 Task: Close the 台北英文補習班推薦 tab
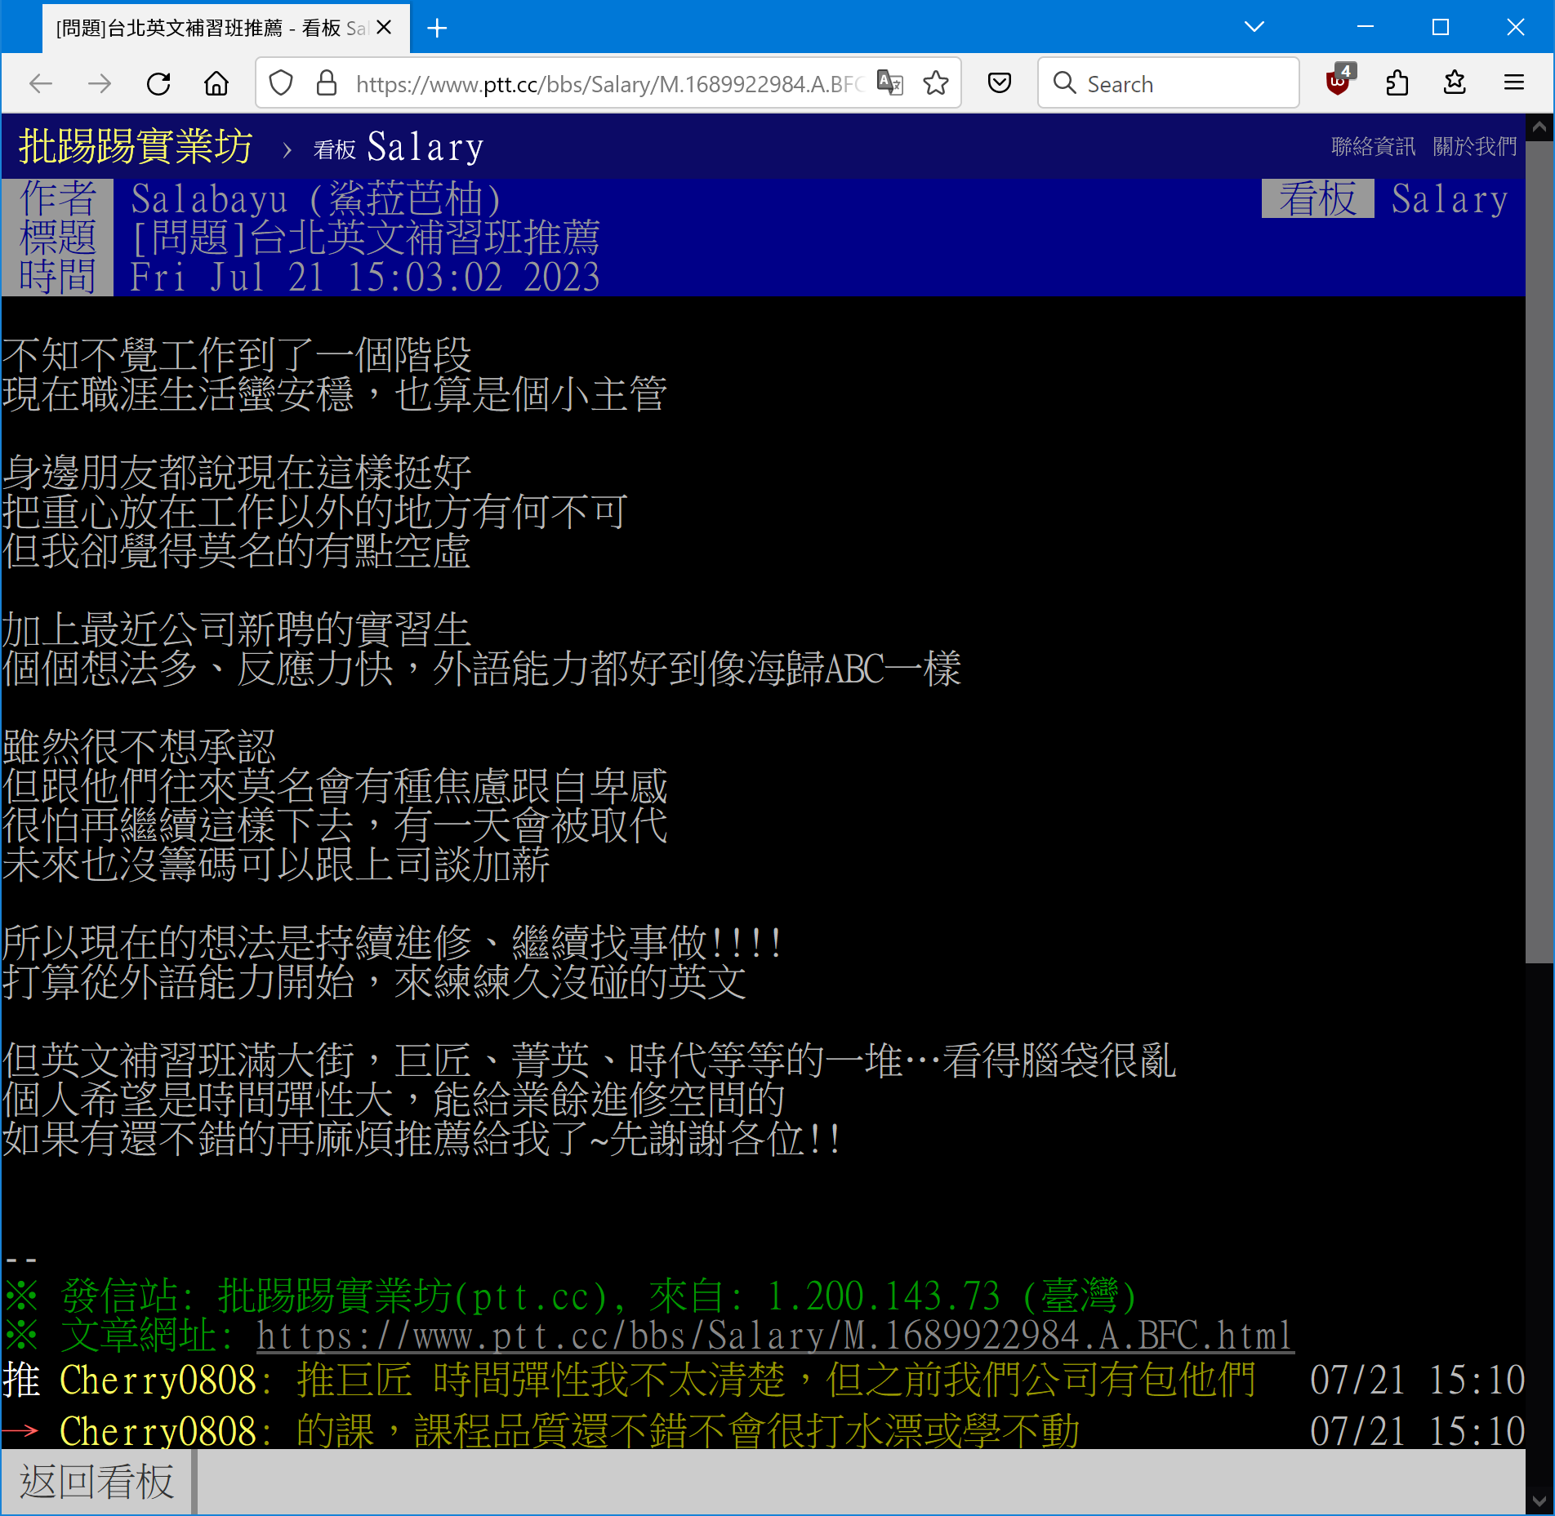click(385, 28)
